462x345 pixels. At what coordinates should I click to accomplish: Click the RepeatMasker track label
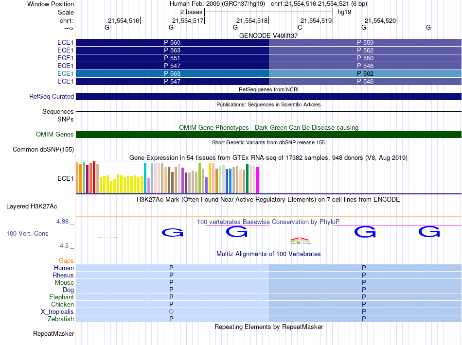click(x=53, y=333)
